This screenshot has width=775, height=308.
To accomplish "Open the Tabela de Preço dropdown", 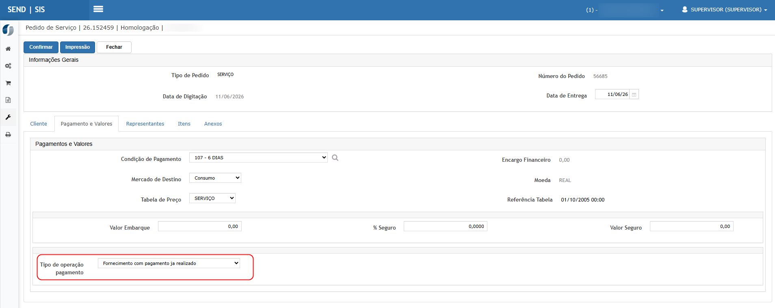I will coord(212,198).
